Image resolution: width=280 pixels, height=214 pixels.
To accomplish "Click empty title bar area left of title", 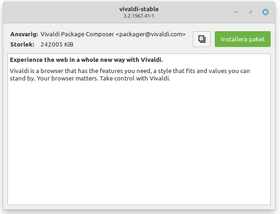I will (56, 12).
